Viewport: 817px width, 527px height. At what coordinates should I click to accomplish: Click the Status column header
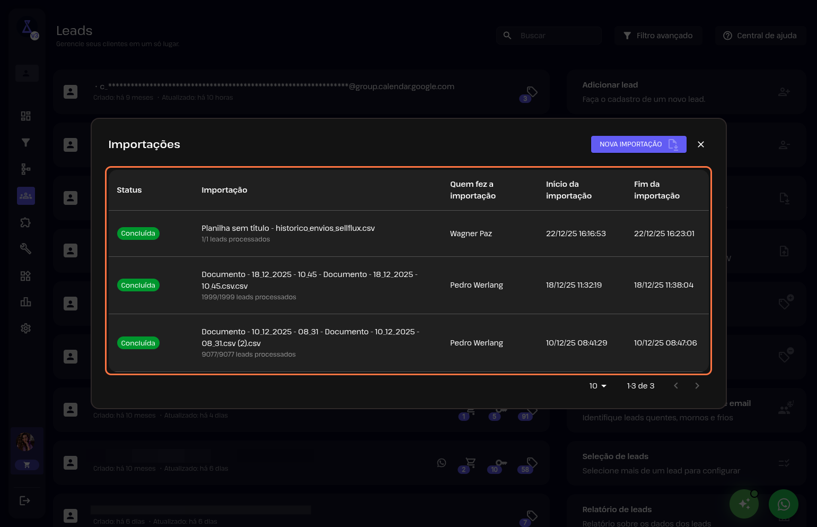pyautogui.click(x=129, y=190)
